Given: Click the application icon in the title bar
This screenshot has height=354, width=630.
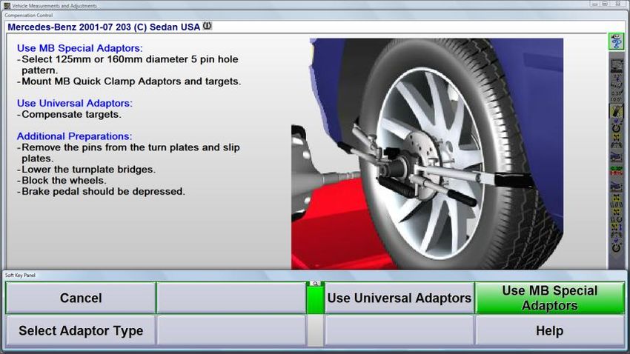Looking at the screenshot, I should (7, 6).
